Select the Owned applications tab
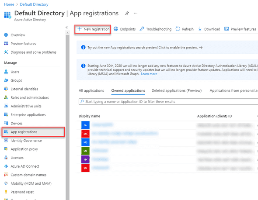 [x=128, y=90]
